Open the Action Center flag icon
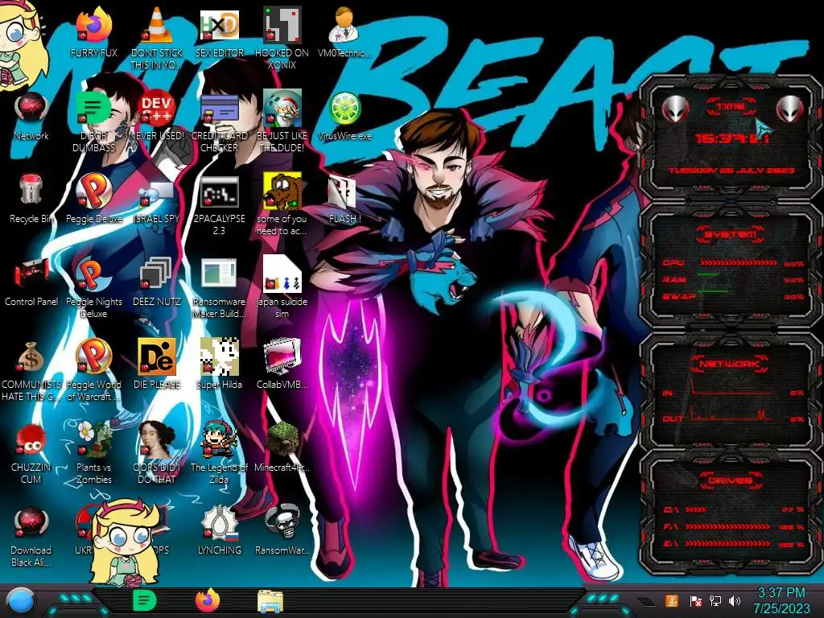The height and width of the screenshot is (618, 824). [x=695, y=600]
